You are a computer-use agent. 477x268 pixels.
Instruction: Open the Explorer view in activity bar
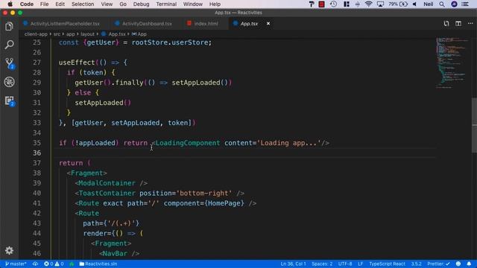coord(9,27)
